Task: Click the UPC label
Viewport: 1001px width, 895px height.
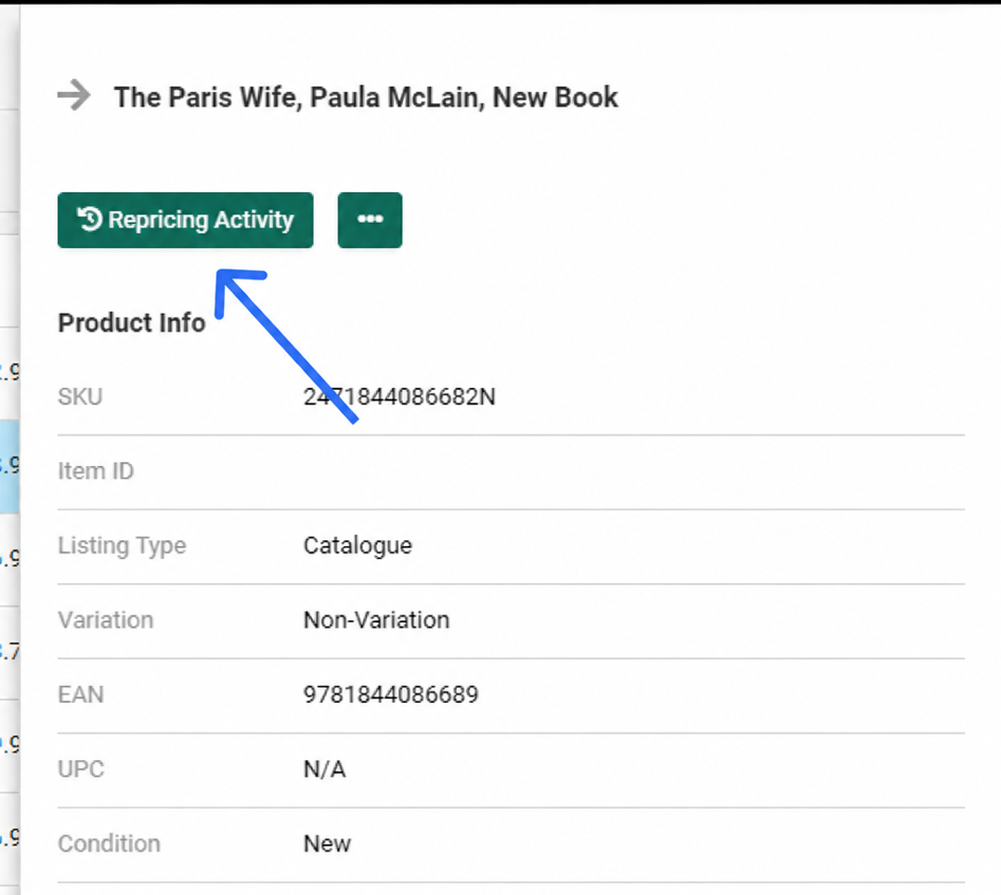Action: click(x=81, y=770)
